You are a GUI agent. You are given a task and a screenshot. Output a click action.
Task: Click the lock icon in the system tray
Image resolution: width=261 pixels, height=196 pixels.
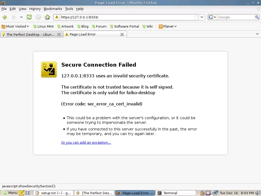pyautogui.click(x=202, y=193)
